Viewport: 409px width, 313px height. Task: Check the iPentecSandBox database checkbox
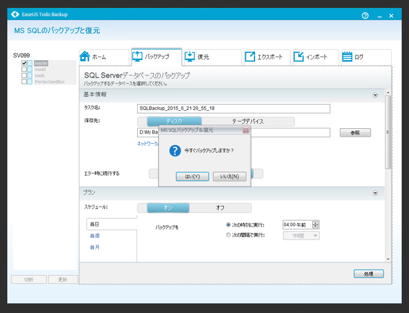click(24, 82)
